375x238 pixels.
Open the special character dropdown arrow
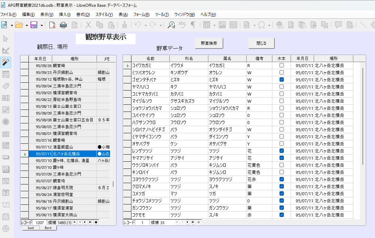(x=269, y=25)
